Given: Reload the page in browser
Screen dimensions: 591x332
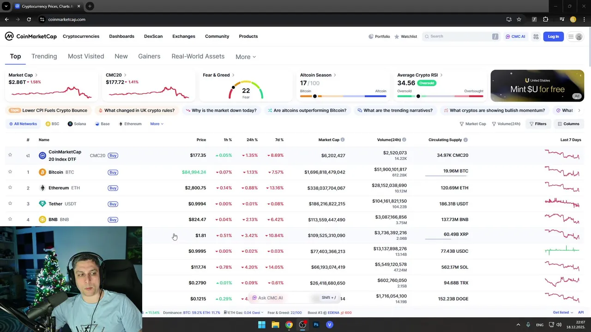Looking at the screenshot, I should tap(29, 19).
